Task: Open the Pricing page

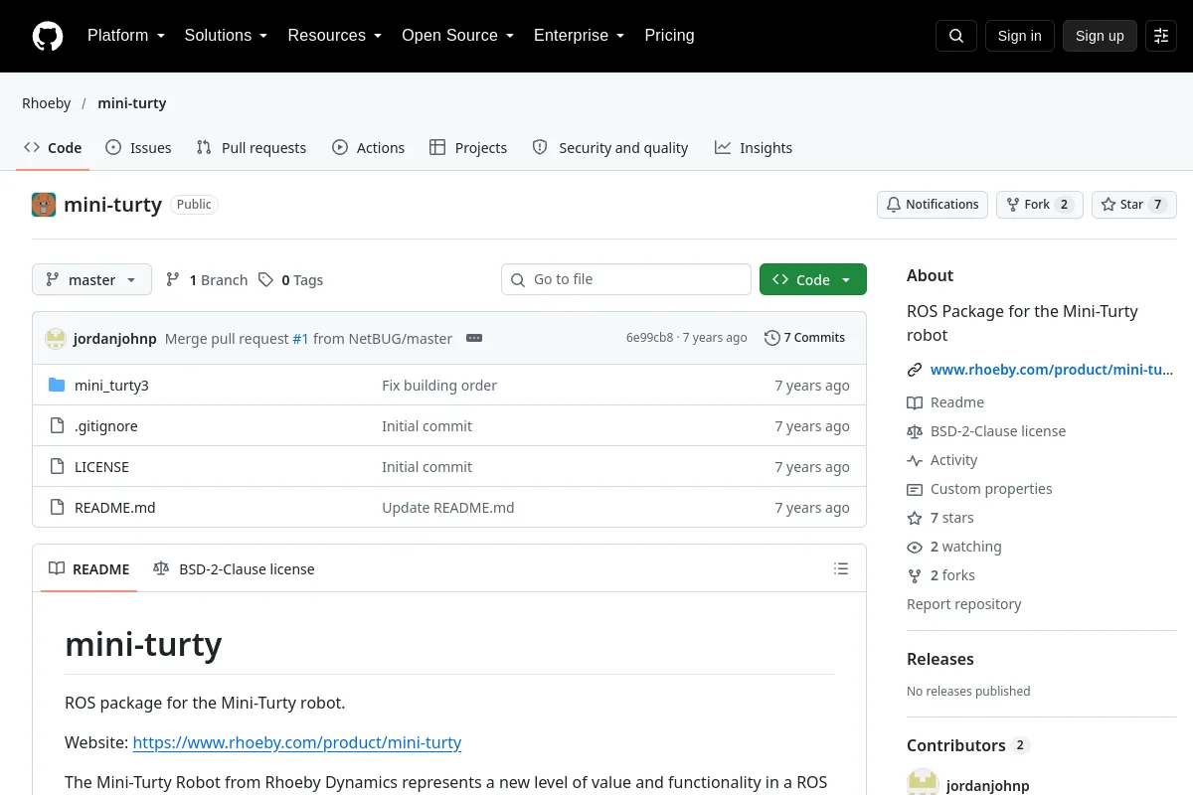Action: click(669, 36)
